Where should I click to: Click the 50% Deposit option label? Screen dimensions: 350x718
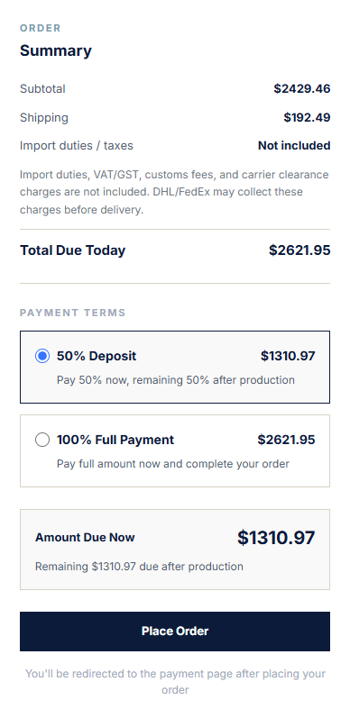(97, 356)
